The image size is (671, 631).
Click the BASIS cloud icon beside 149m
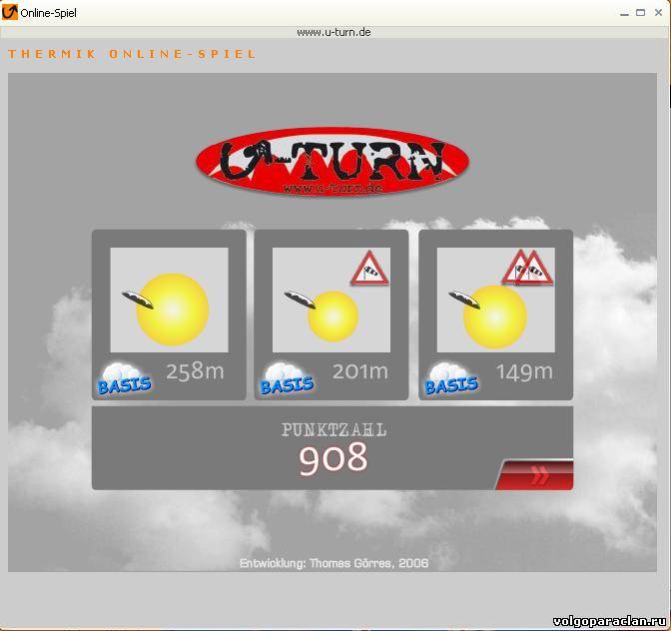(x=450, y=378)
